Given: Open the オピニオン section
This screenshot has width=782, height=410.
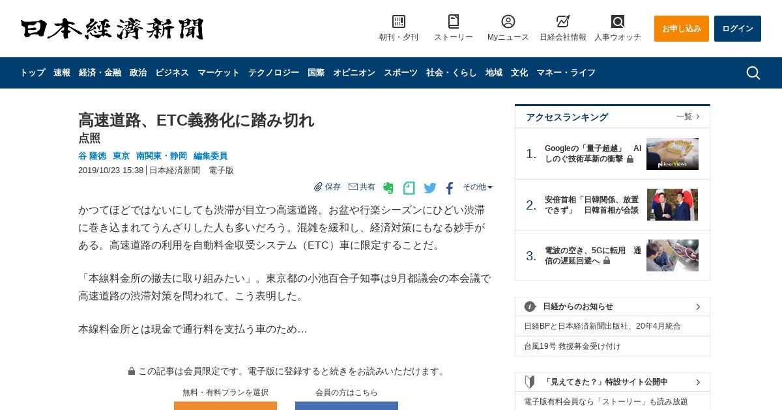Looking at the screenshot, I should pos(354,73).
